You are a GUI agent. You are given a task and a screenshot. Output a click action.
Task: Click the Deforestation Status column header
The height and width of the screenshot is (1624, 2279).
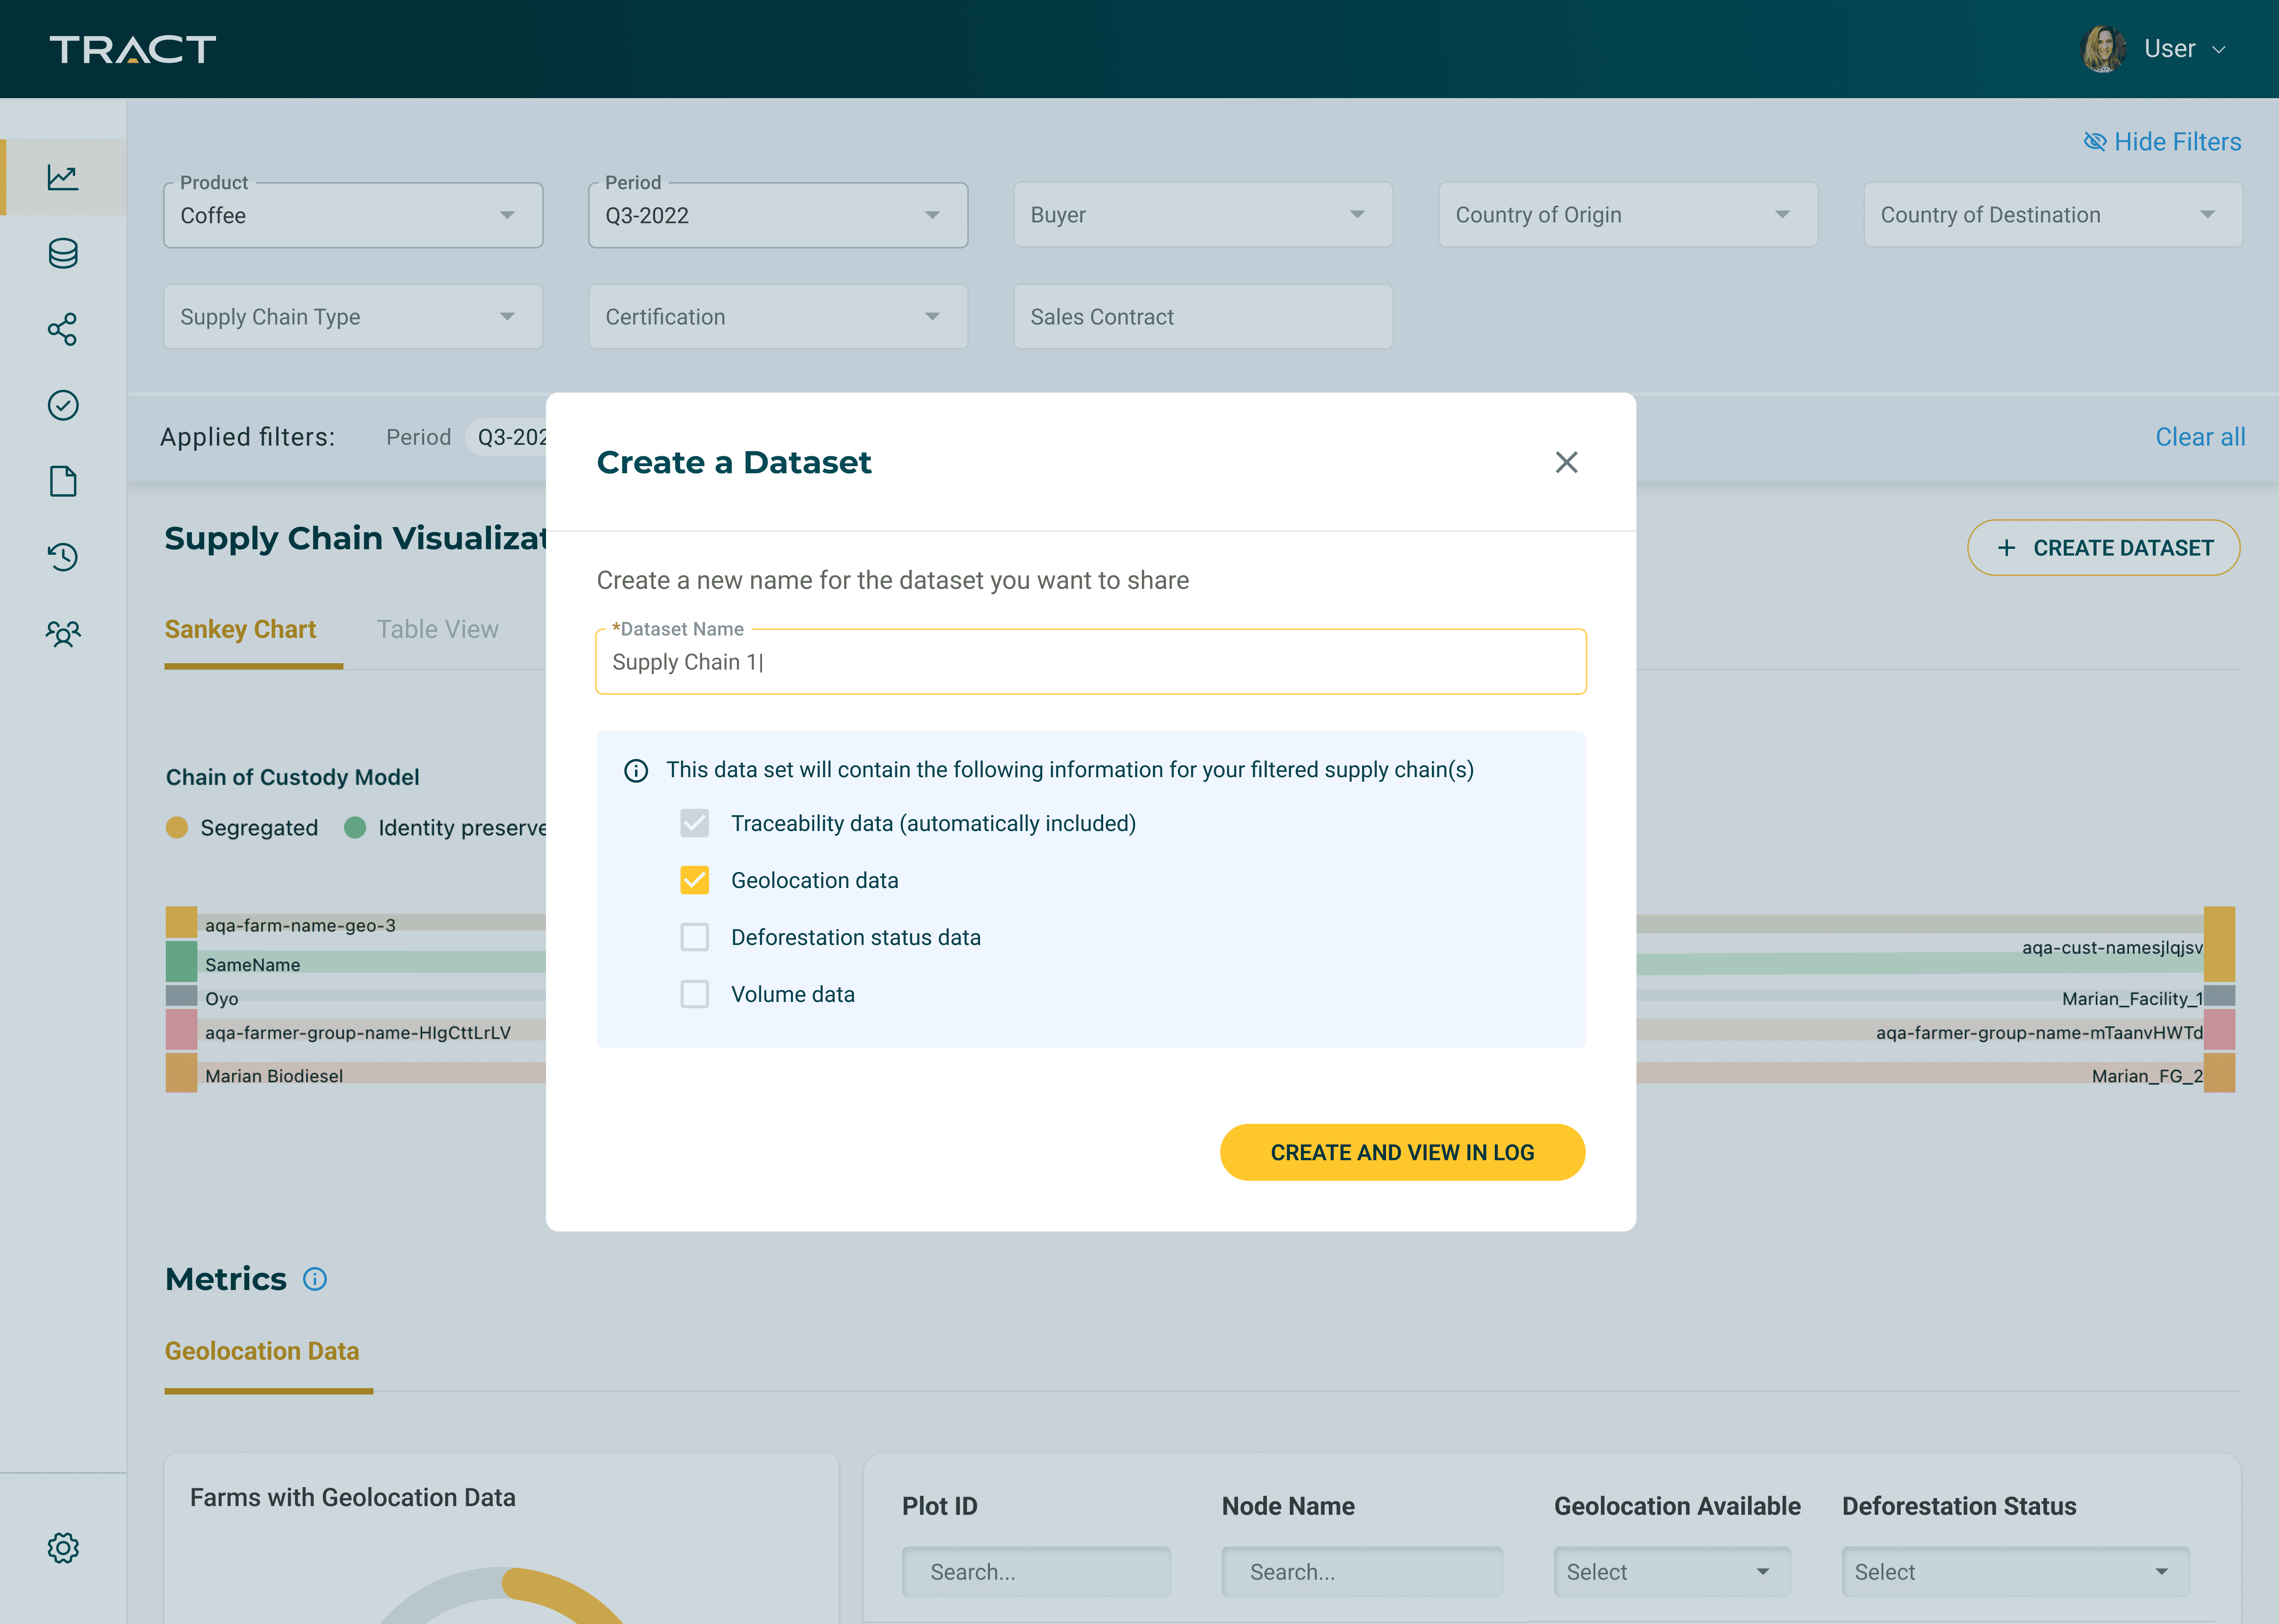pyautogui.click(x=1959, y=1506)
